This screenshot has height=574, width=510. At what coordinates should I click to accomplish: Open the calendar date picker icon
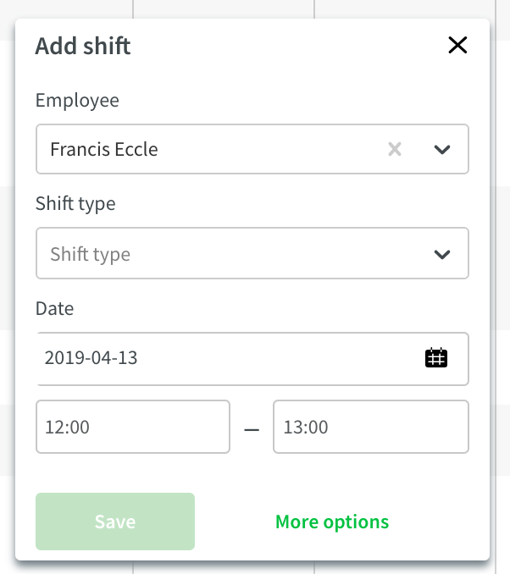coord(436,357)
